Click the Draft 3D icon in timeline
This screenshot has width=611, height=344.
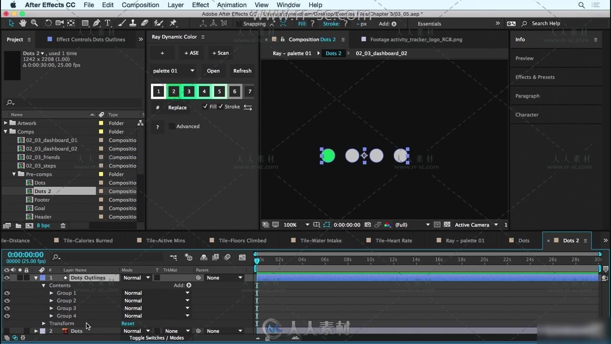tap(189, 258)
